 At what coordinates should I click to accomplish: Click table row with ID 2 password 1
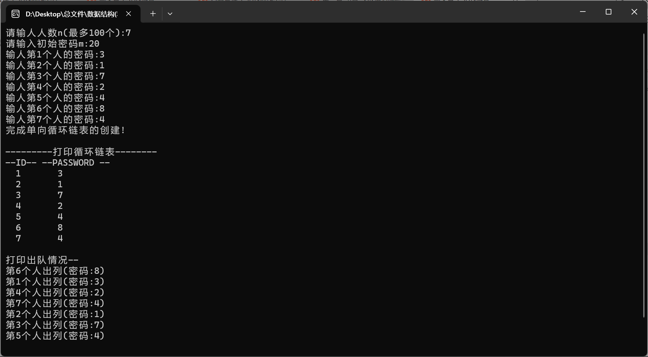point(39,184)
